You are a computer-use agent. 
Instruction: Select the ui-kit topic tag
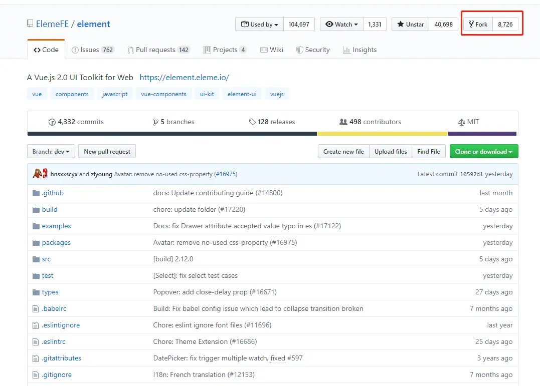[x=207, y=94]
